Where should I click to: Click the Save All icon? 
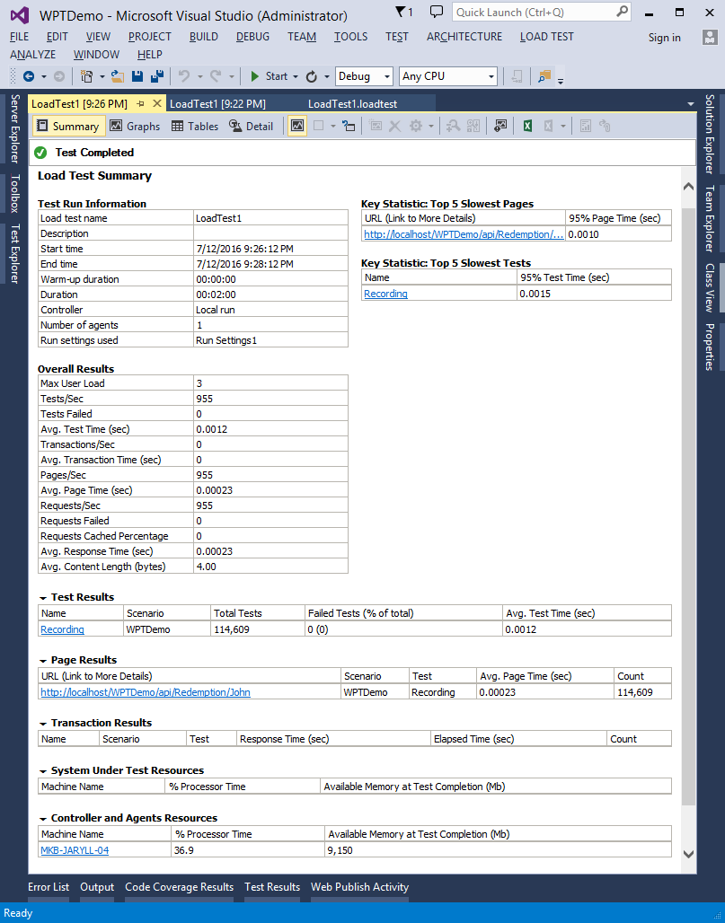point(157,76)
